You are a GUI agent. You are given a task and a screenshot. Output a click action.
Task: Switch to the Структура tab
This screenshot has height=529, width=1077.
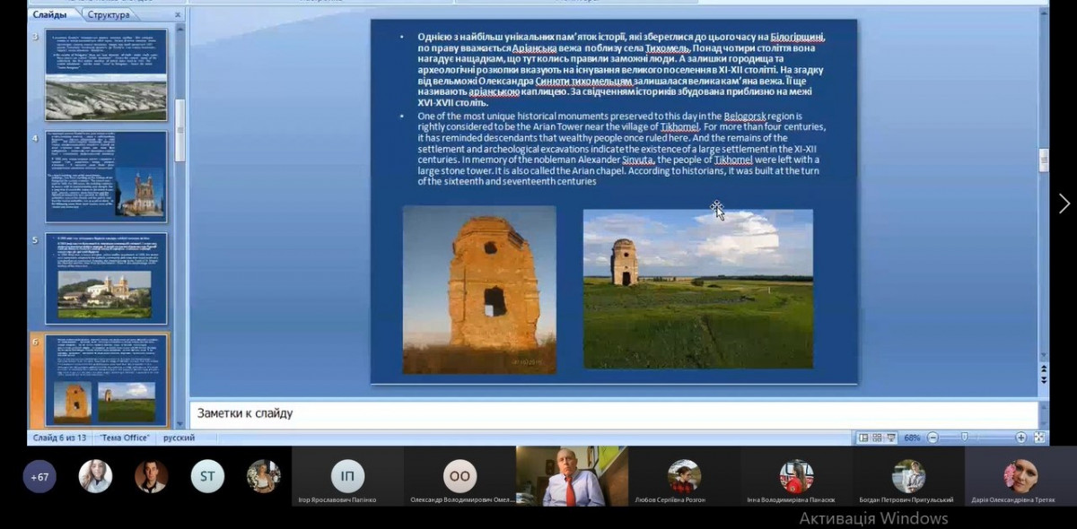(x=109, y=14)
